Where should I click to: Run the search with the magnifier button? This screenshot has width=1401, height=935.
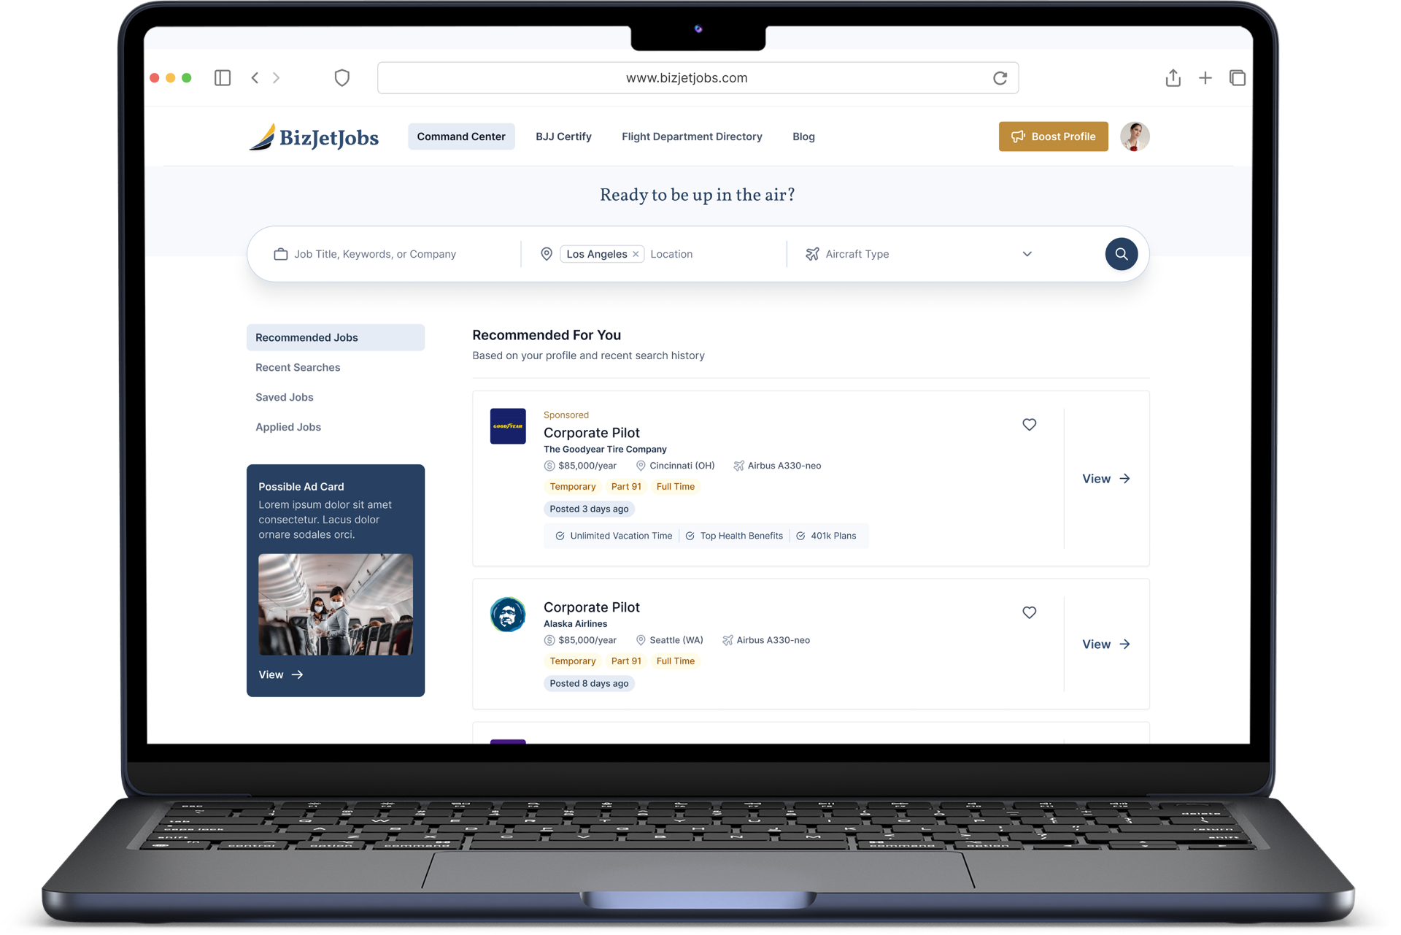pyautogui.click(x=1122, y=254)
